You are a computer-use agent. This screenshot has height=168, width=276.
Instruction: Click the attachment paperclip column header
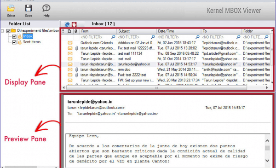(76, 31)
